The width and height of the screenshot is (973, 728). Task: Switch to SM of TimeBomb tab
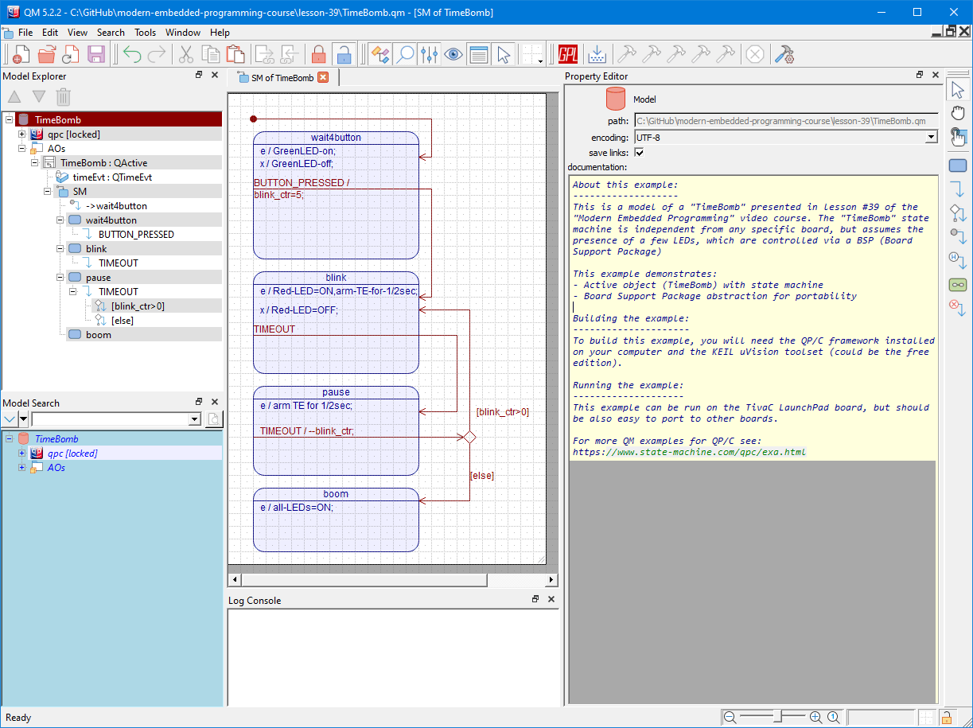coord(282,78)
